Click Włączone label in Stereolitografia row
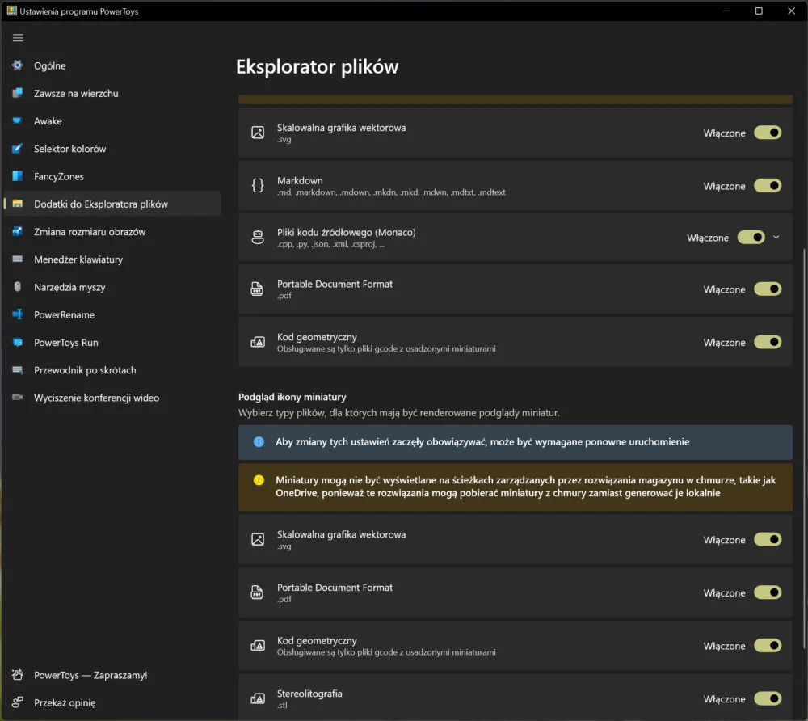The height and width of the screenshot is (721, 808). pos(724,699)
